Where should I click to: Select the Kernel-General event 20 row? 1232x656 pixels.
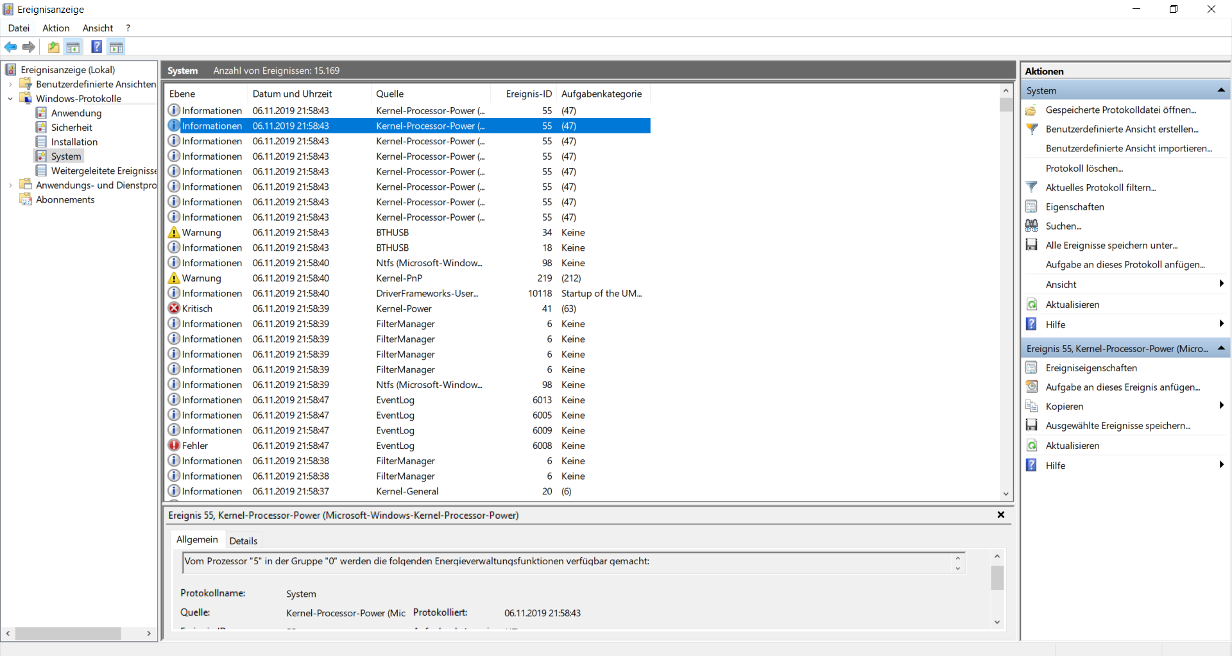pos(408,491)
